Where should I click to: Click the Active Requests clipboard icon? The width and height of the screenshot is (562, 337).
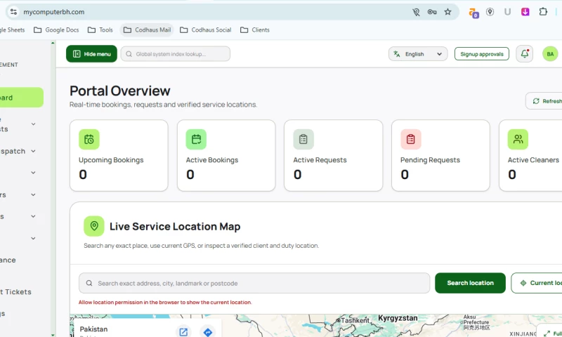tap(303, 139)
